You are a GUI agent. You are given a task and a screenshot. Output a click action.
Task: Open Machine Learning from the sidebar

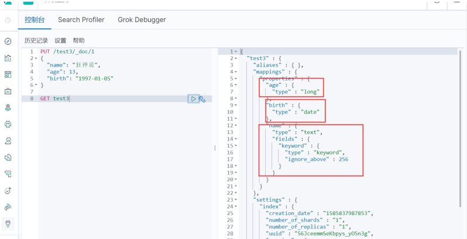8,124
